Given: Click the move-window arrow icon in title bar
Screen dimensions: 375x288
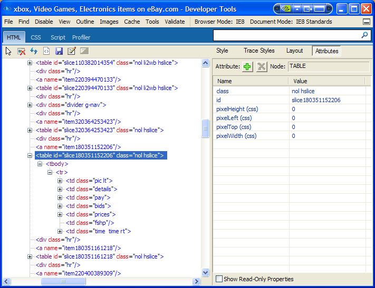Looking at the screenshot, I should pyautogui.click(x=308, y=9).
